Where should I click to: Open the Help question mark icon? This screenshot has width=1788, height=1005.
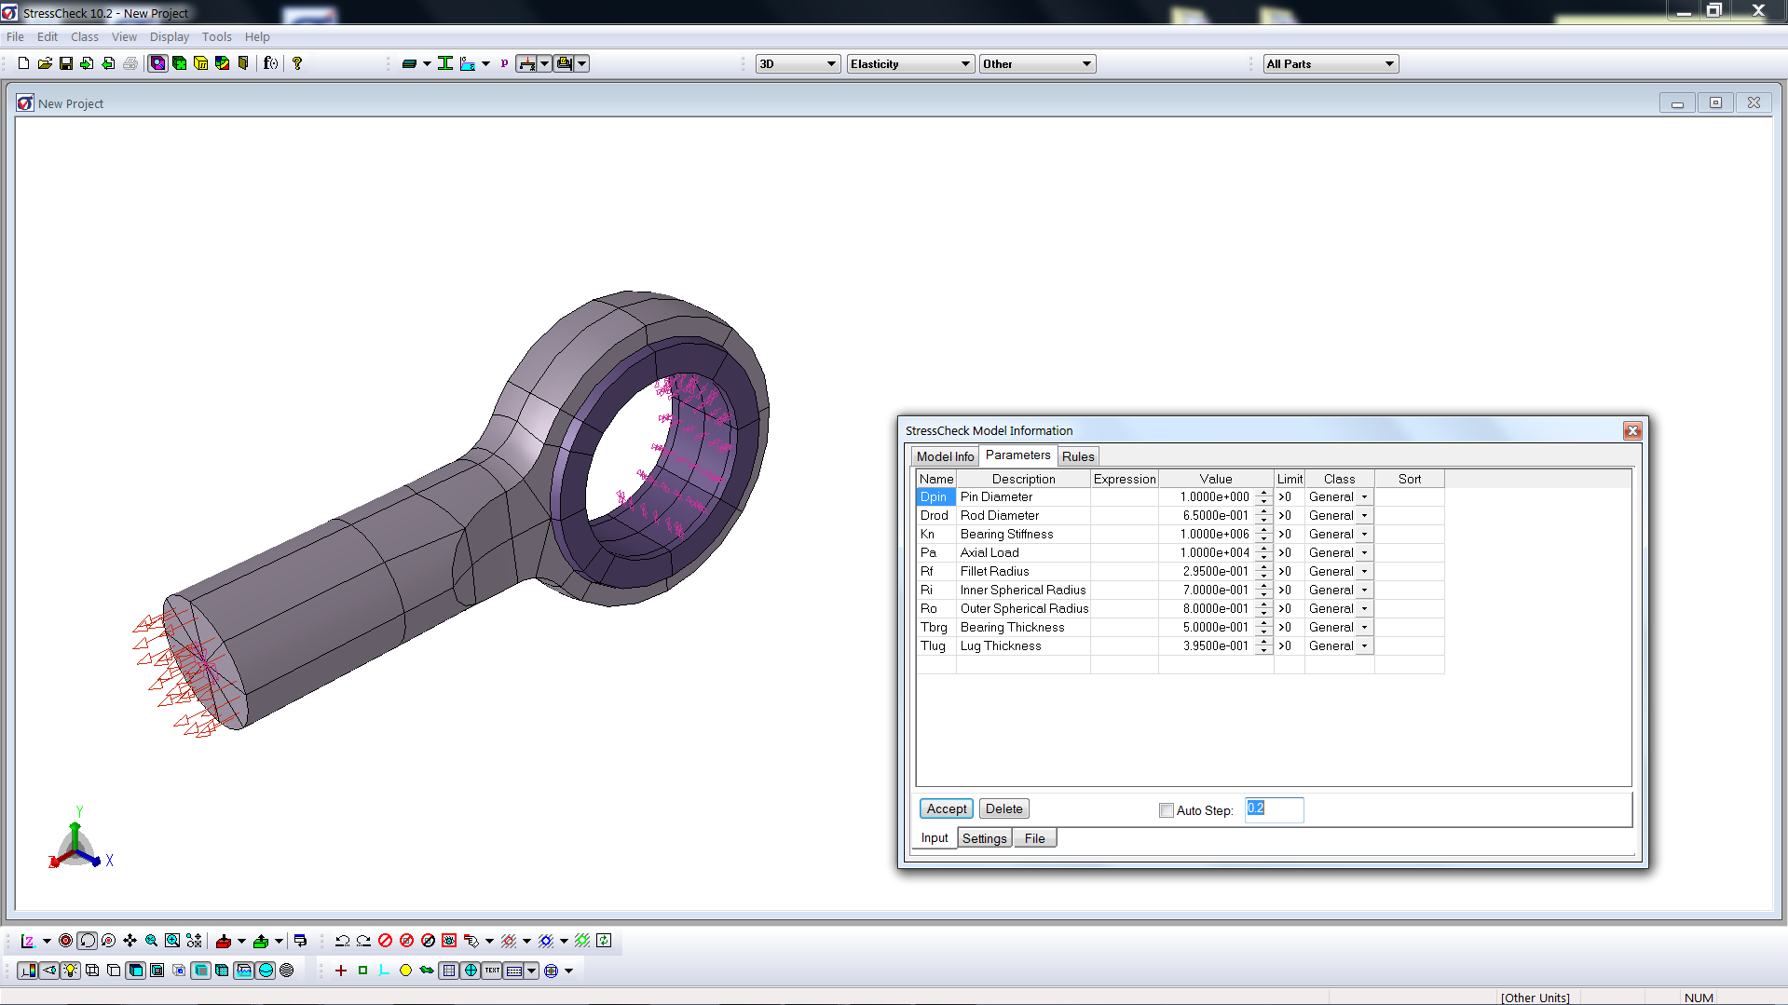[x=297, y=62]
